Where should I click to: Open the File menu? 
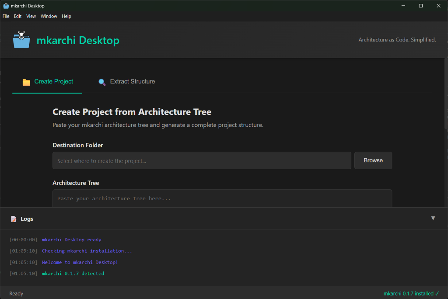point(6,16)
